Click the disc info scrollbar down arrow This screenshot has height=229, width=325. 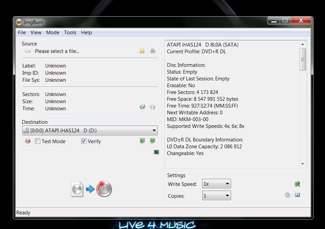pyautogui.click(x=303, y=164)
